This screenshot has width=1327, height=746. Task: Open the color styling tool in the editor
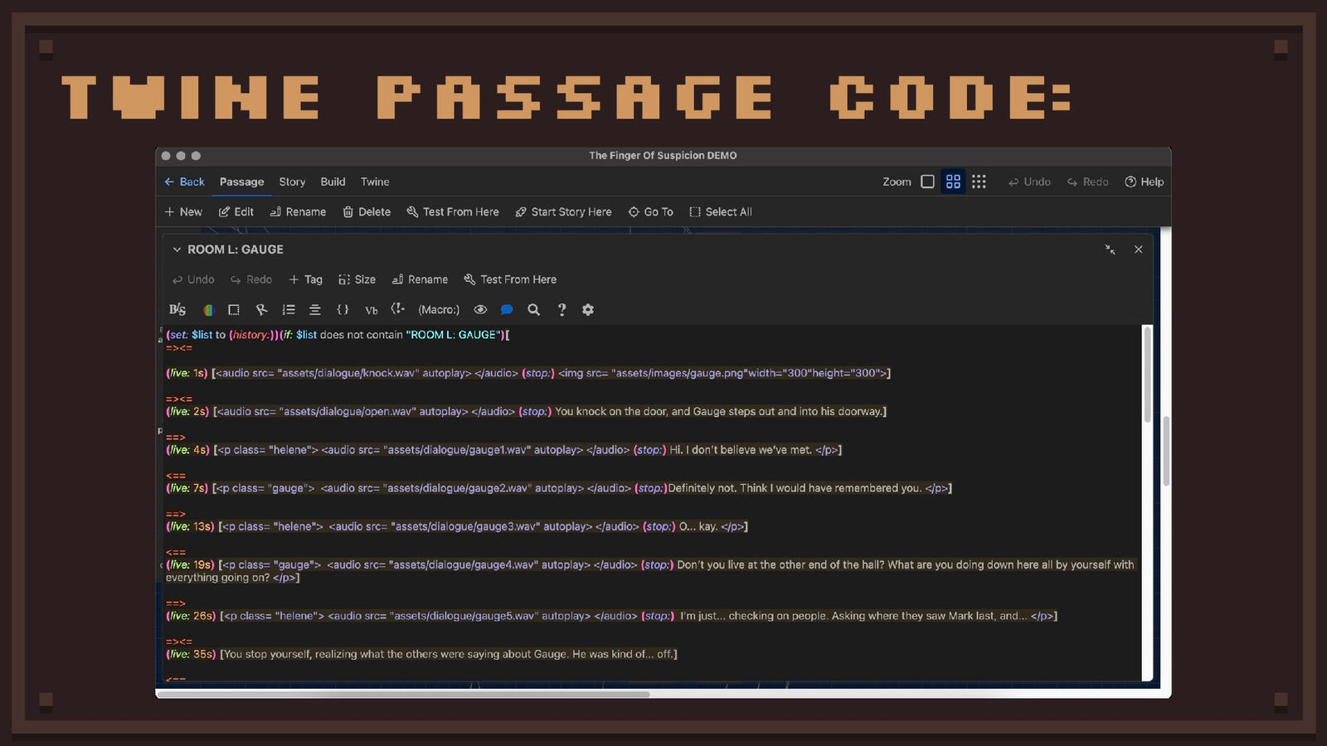pos(208,309)
